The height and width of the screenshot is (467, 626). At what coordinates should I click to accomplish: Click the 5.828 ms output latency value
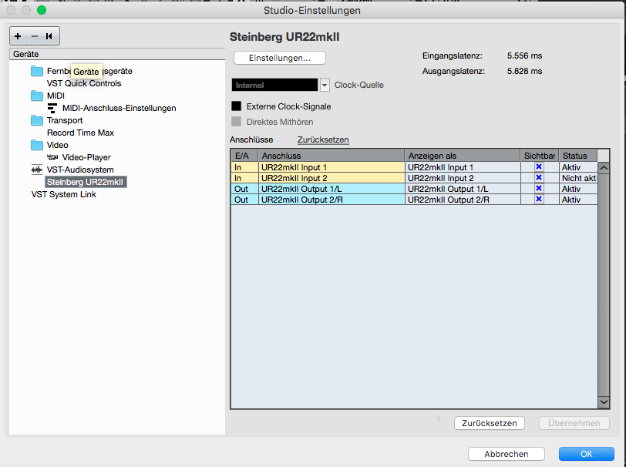(x=524, y=71)
